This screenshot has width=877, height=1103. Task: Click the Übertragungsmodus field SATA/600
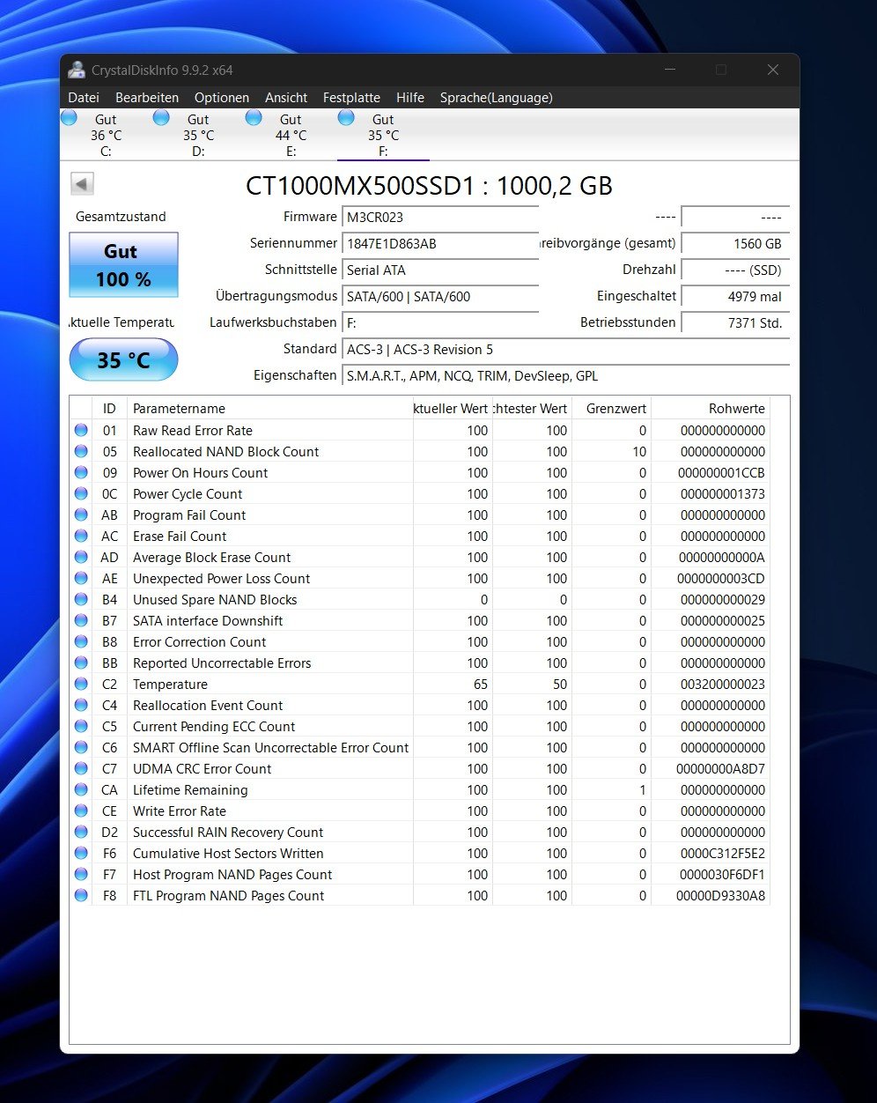(439, 296)
